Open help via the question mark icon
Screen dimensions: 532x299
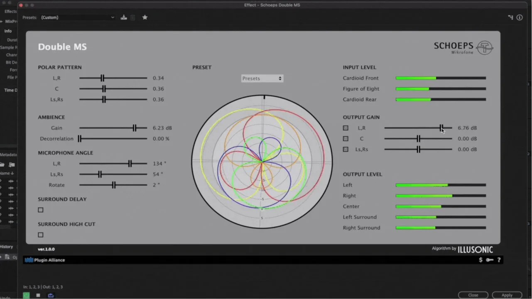(x=499, y=260)
